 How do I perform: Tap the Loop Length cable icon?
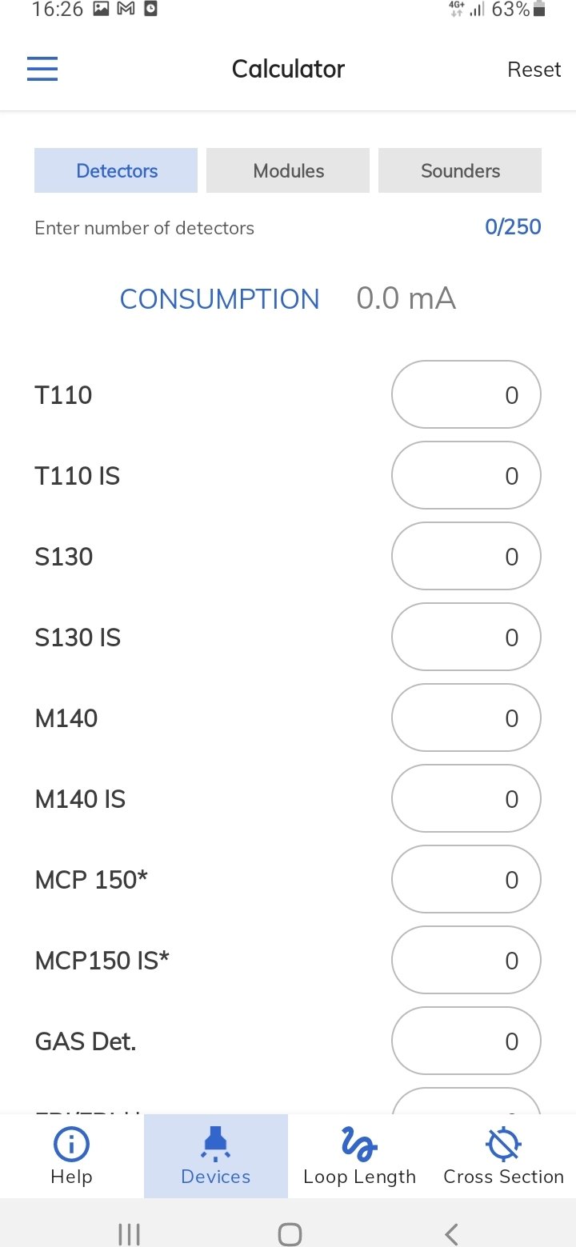click(359, 1144)
